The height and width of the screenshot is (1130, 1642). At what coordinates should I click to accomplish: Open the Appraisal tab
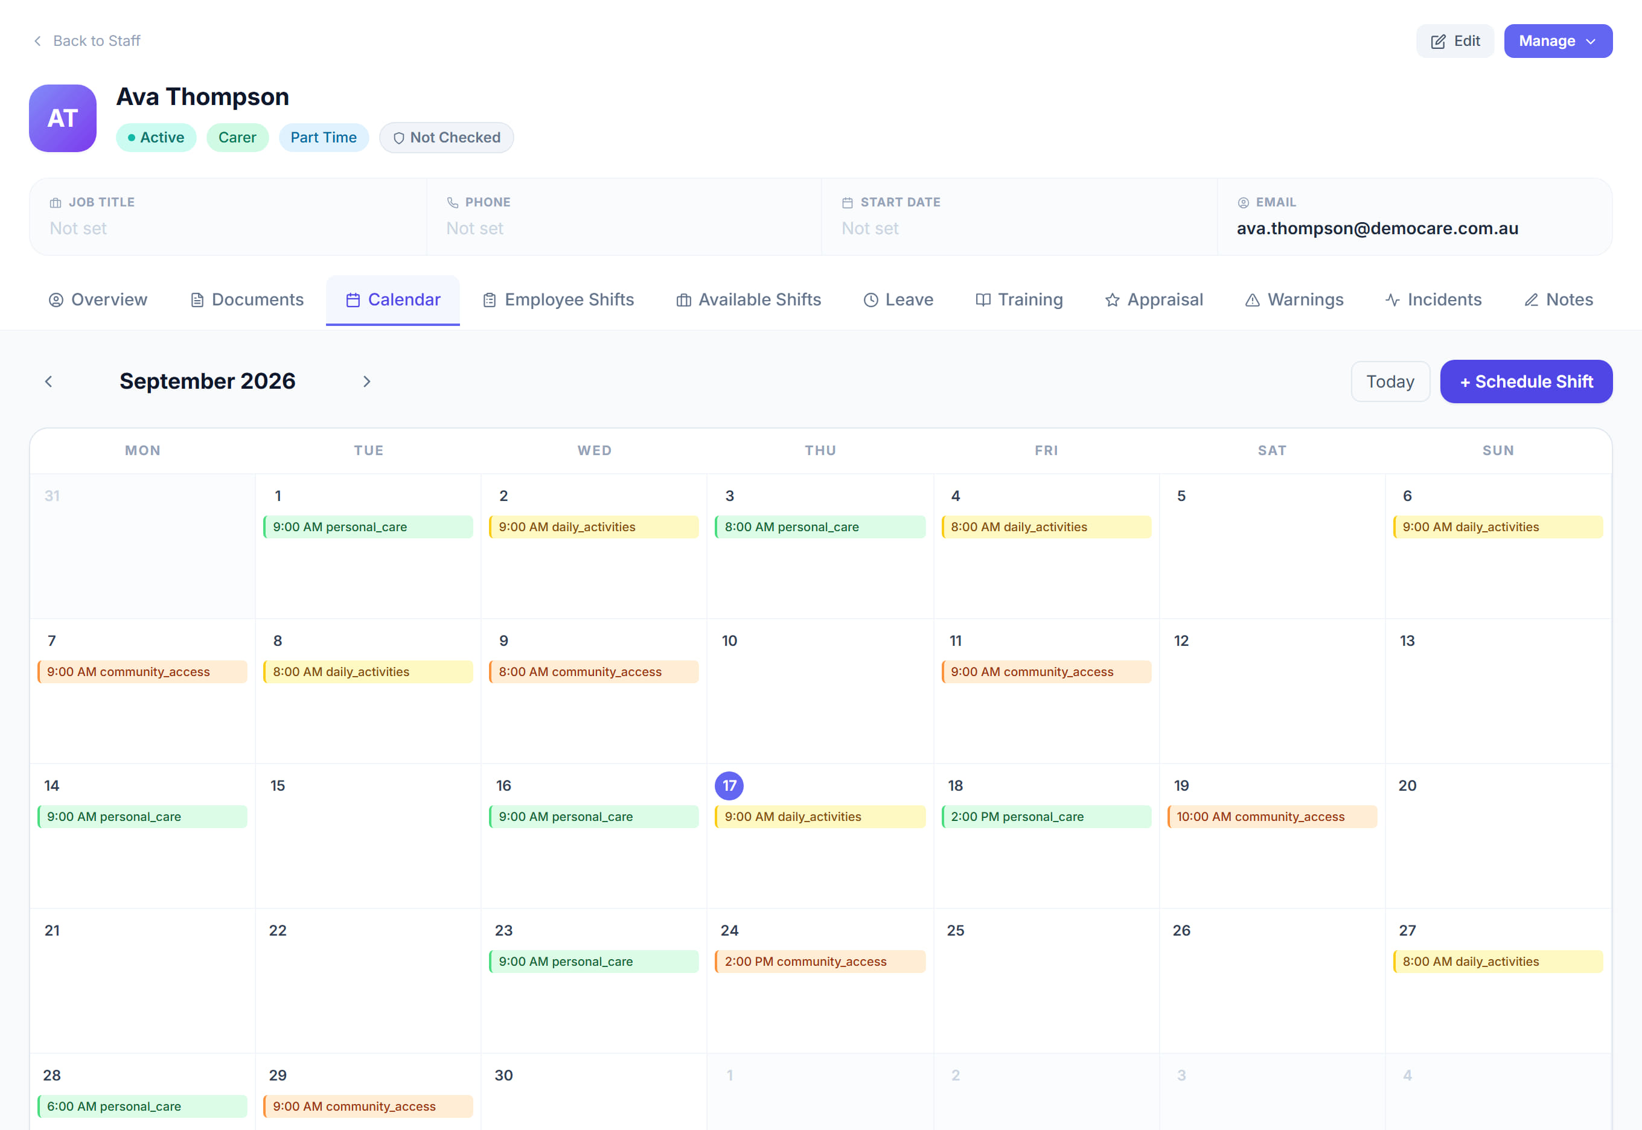pyautogui.click(x=1154, y=300)
